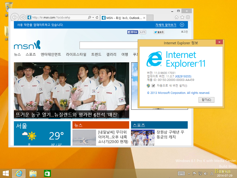The height and width of the screenshot is (178, 237).
Task: Click the shield icon beside the checkbox
Action: pyautogui.click(x=148, y=86)
